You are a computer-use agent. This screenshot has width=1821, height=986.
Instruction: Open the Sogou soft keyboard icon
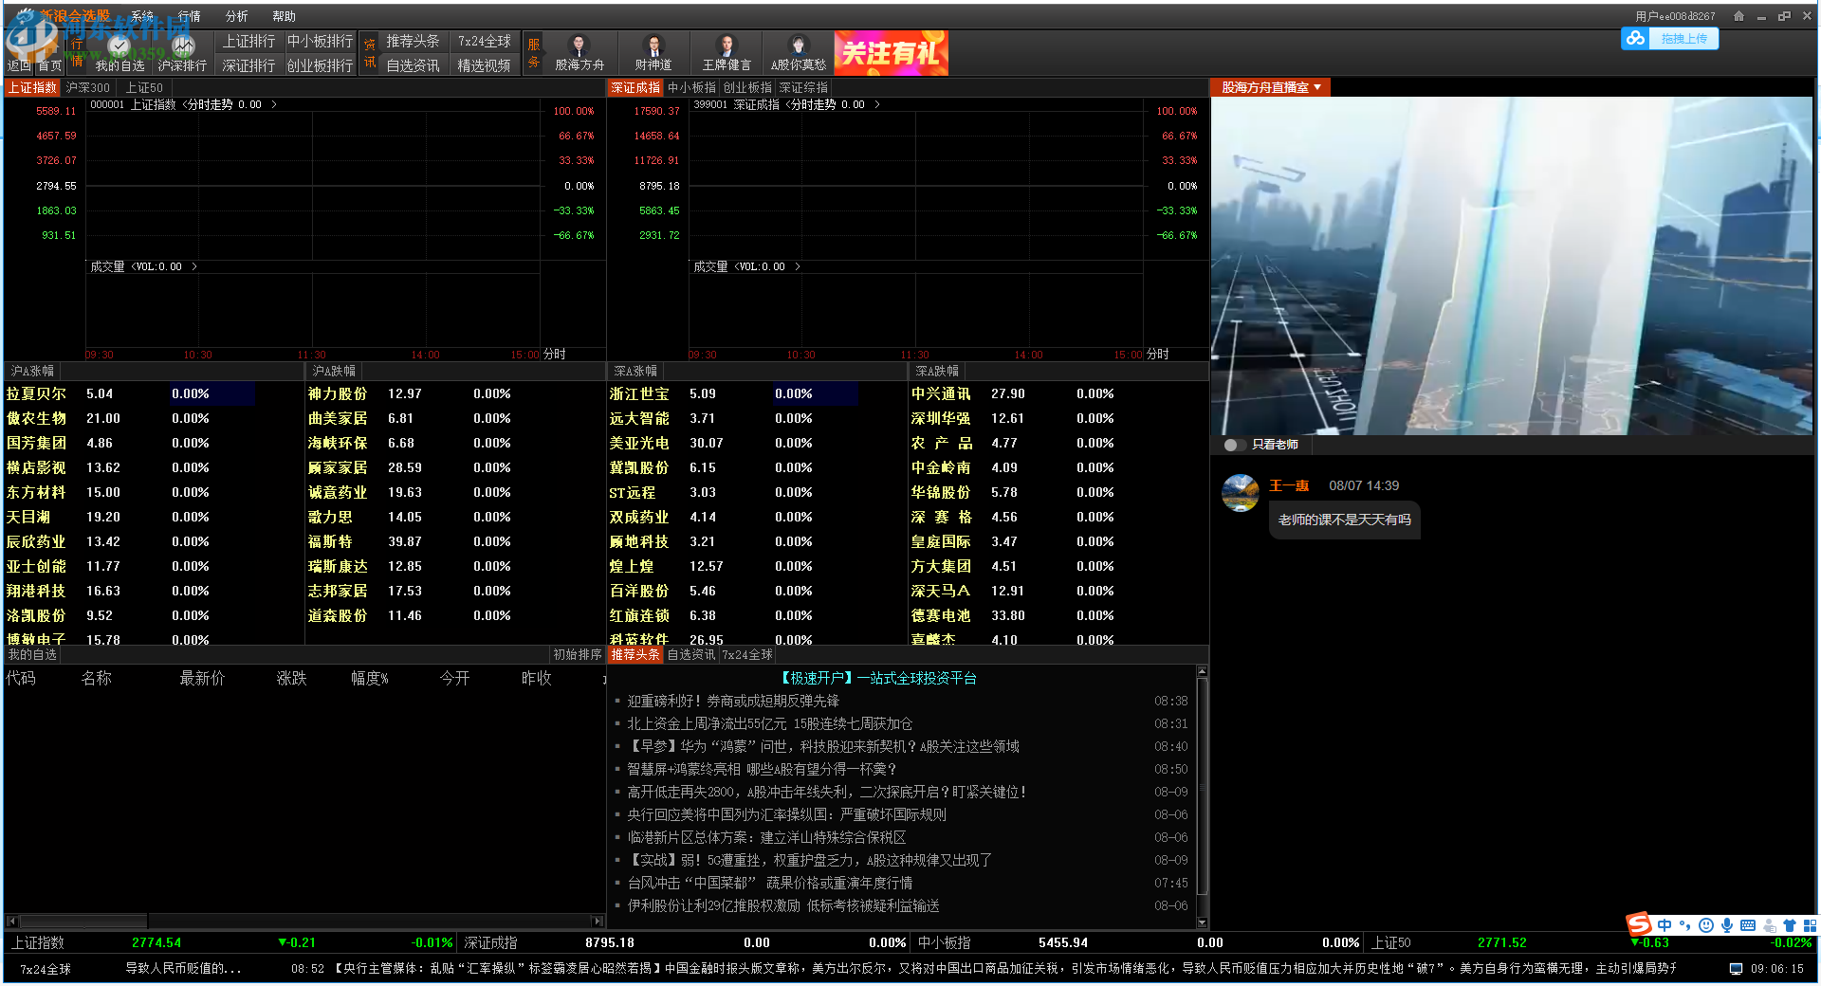click(x=1748, y=925)
